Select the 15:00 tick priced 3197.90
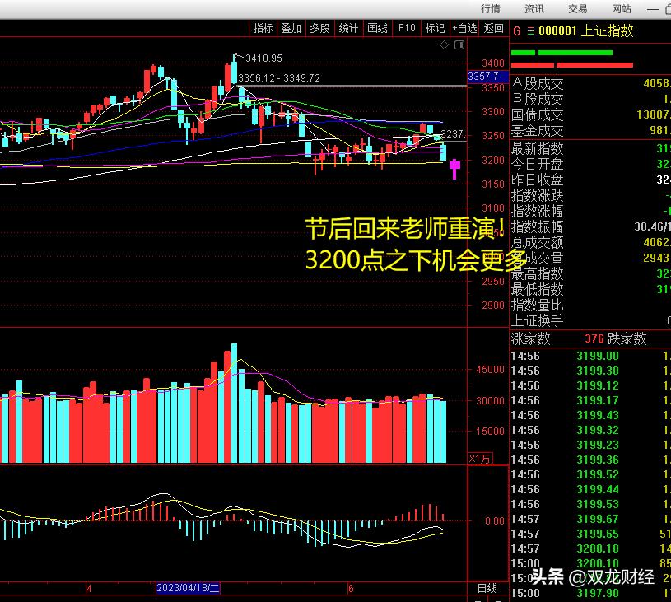This screenshot has width=671, height=602. [x=590, y=593]
